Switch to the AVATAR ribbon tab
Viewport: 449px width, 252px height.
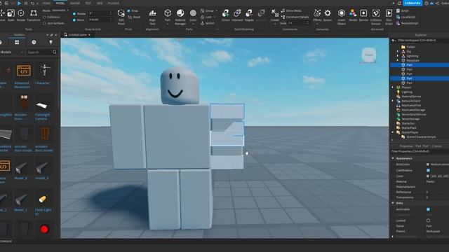click(75, 3)
